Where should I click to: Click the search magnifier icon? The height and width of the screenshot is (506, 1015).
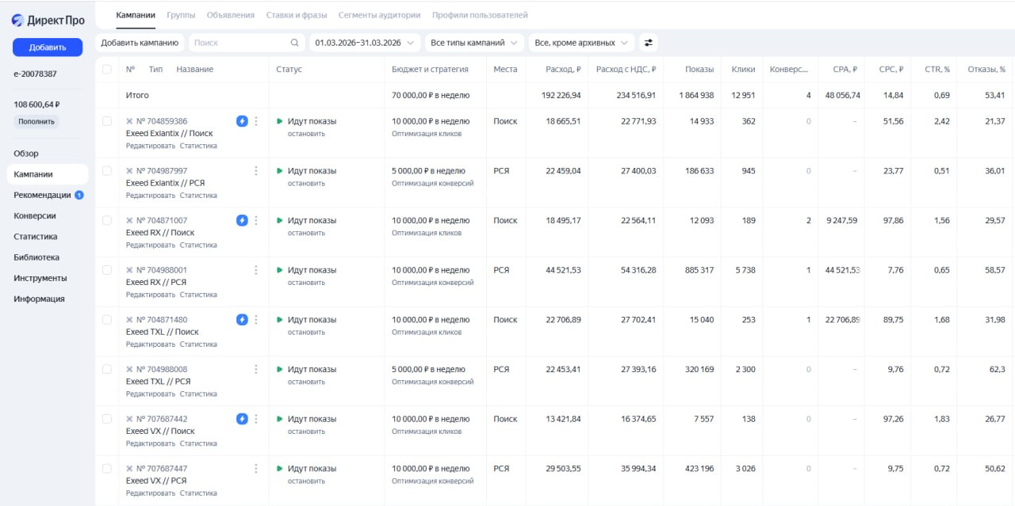(x=295, y=43)
